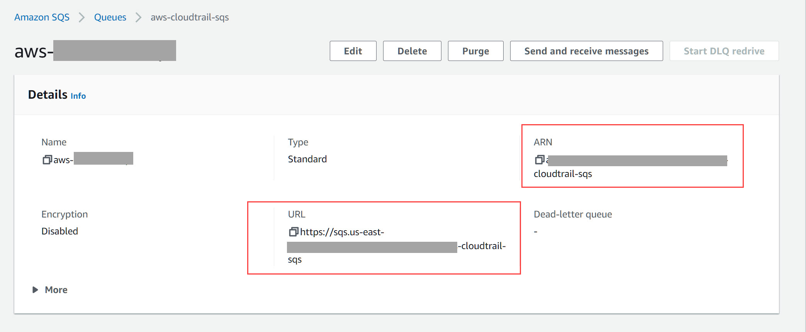This screenshot has height=332, width=806.
Task: Copy the queue name with its copy icon
Action: tap(47, 160)
